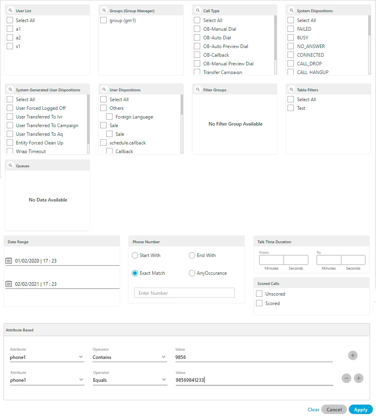Check the Unscored calls box

(x=259, y=294)
